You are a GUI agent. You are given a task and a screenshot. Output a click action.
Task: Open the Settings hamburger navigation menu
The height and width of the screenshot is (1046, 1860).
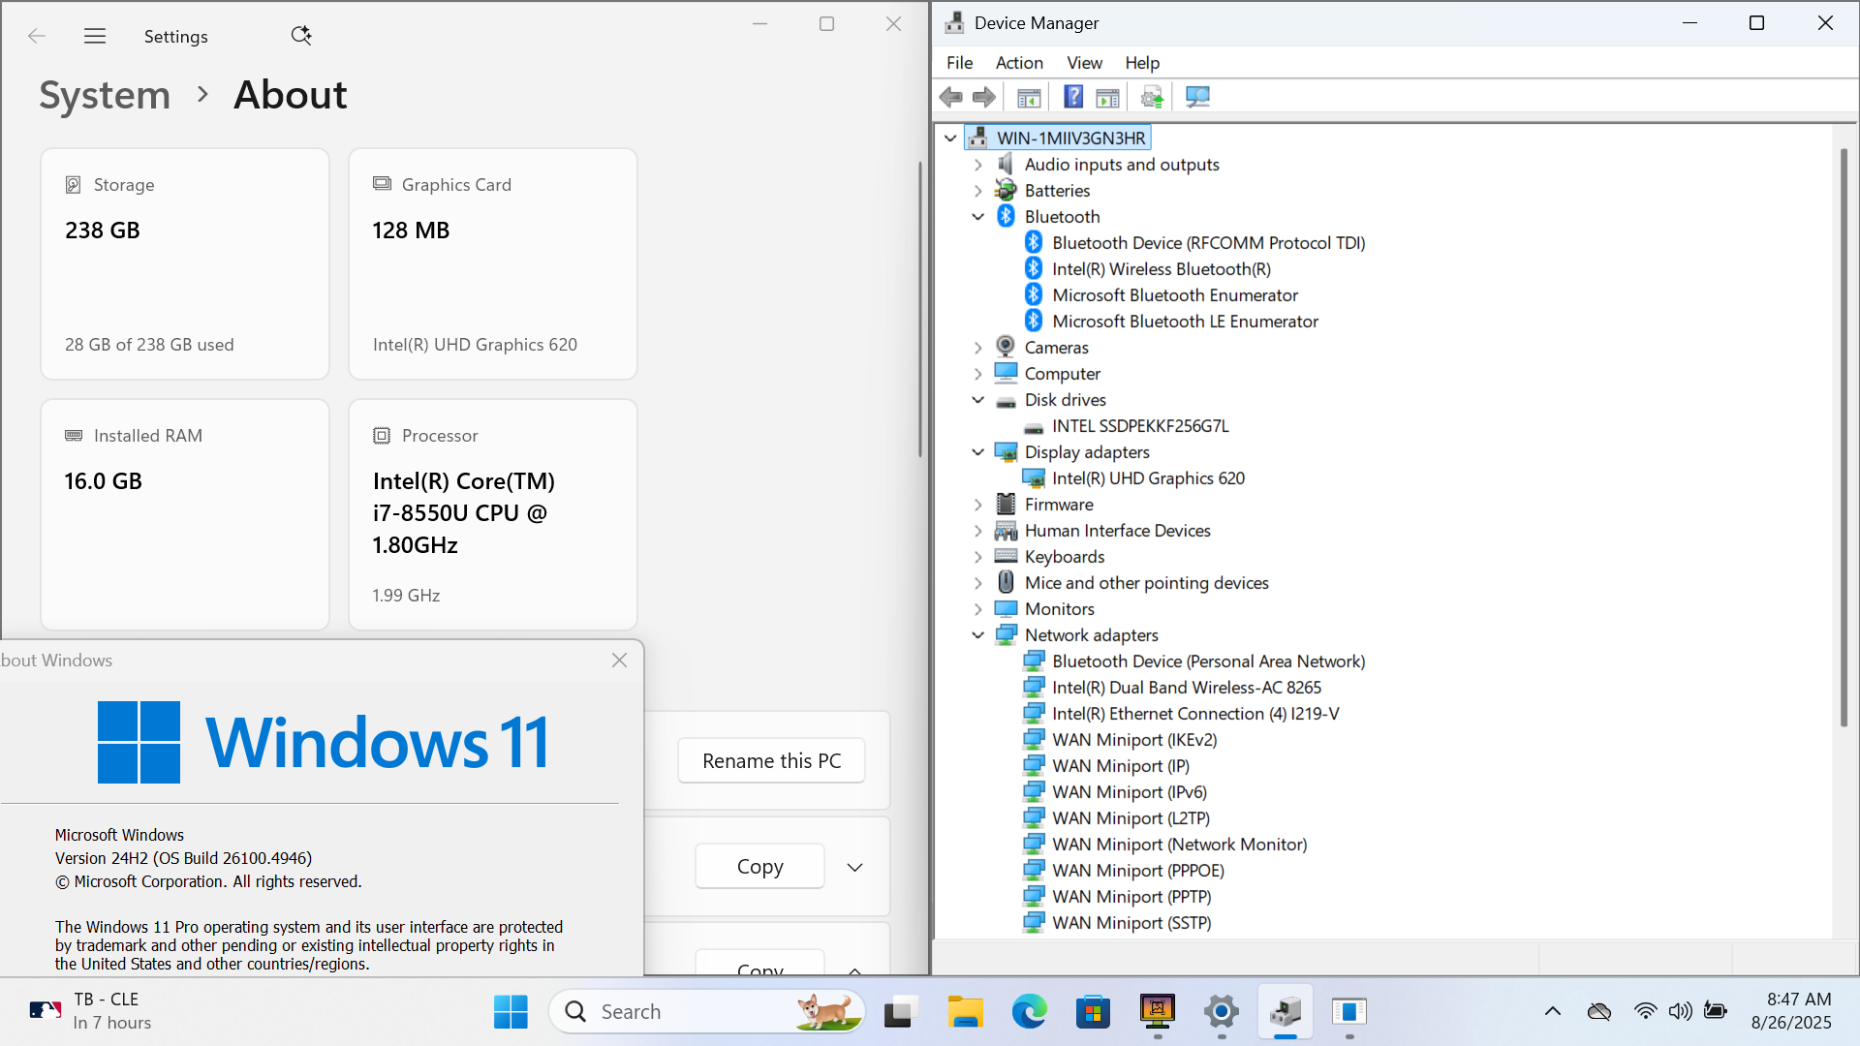[x=95, y=36]
